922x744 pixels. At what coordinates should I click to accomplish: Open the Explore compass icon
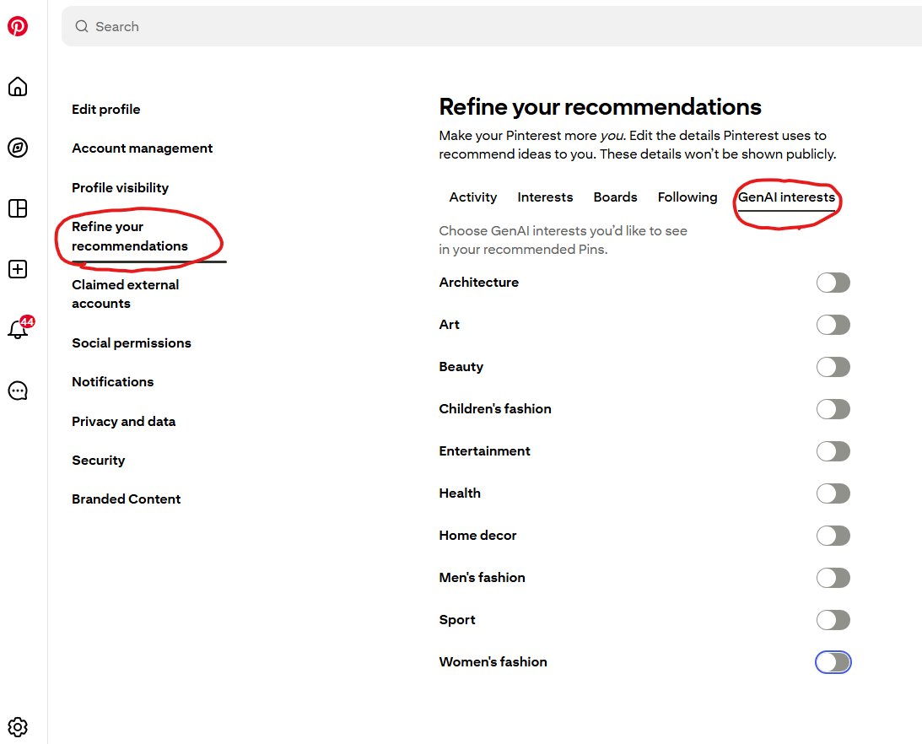point(18,148)
